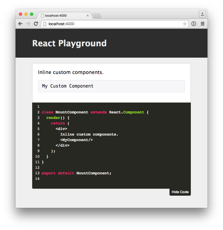The height and width of the screenshot is (230, 223).
Task: Open a new browser tab
Action: 97,16
